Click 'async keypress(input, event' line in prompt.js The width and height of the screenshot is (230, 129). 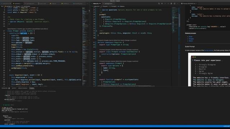[26, 75]
